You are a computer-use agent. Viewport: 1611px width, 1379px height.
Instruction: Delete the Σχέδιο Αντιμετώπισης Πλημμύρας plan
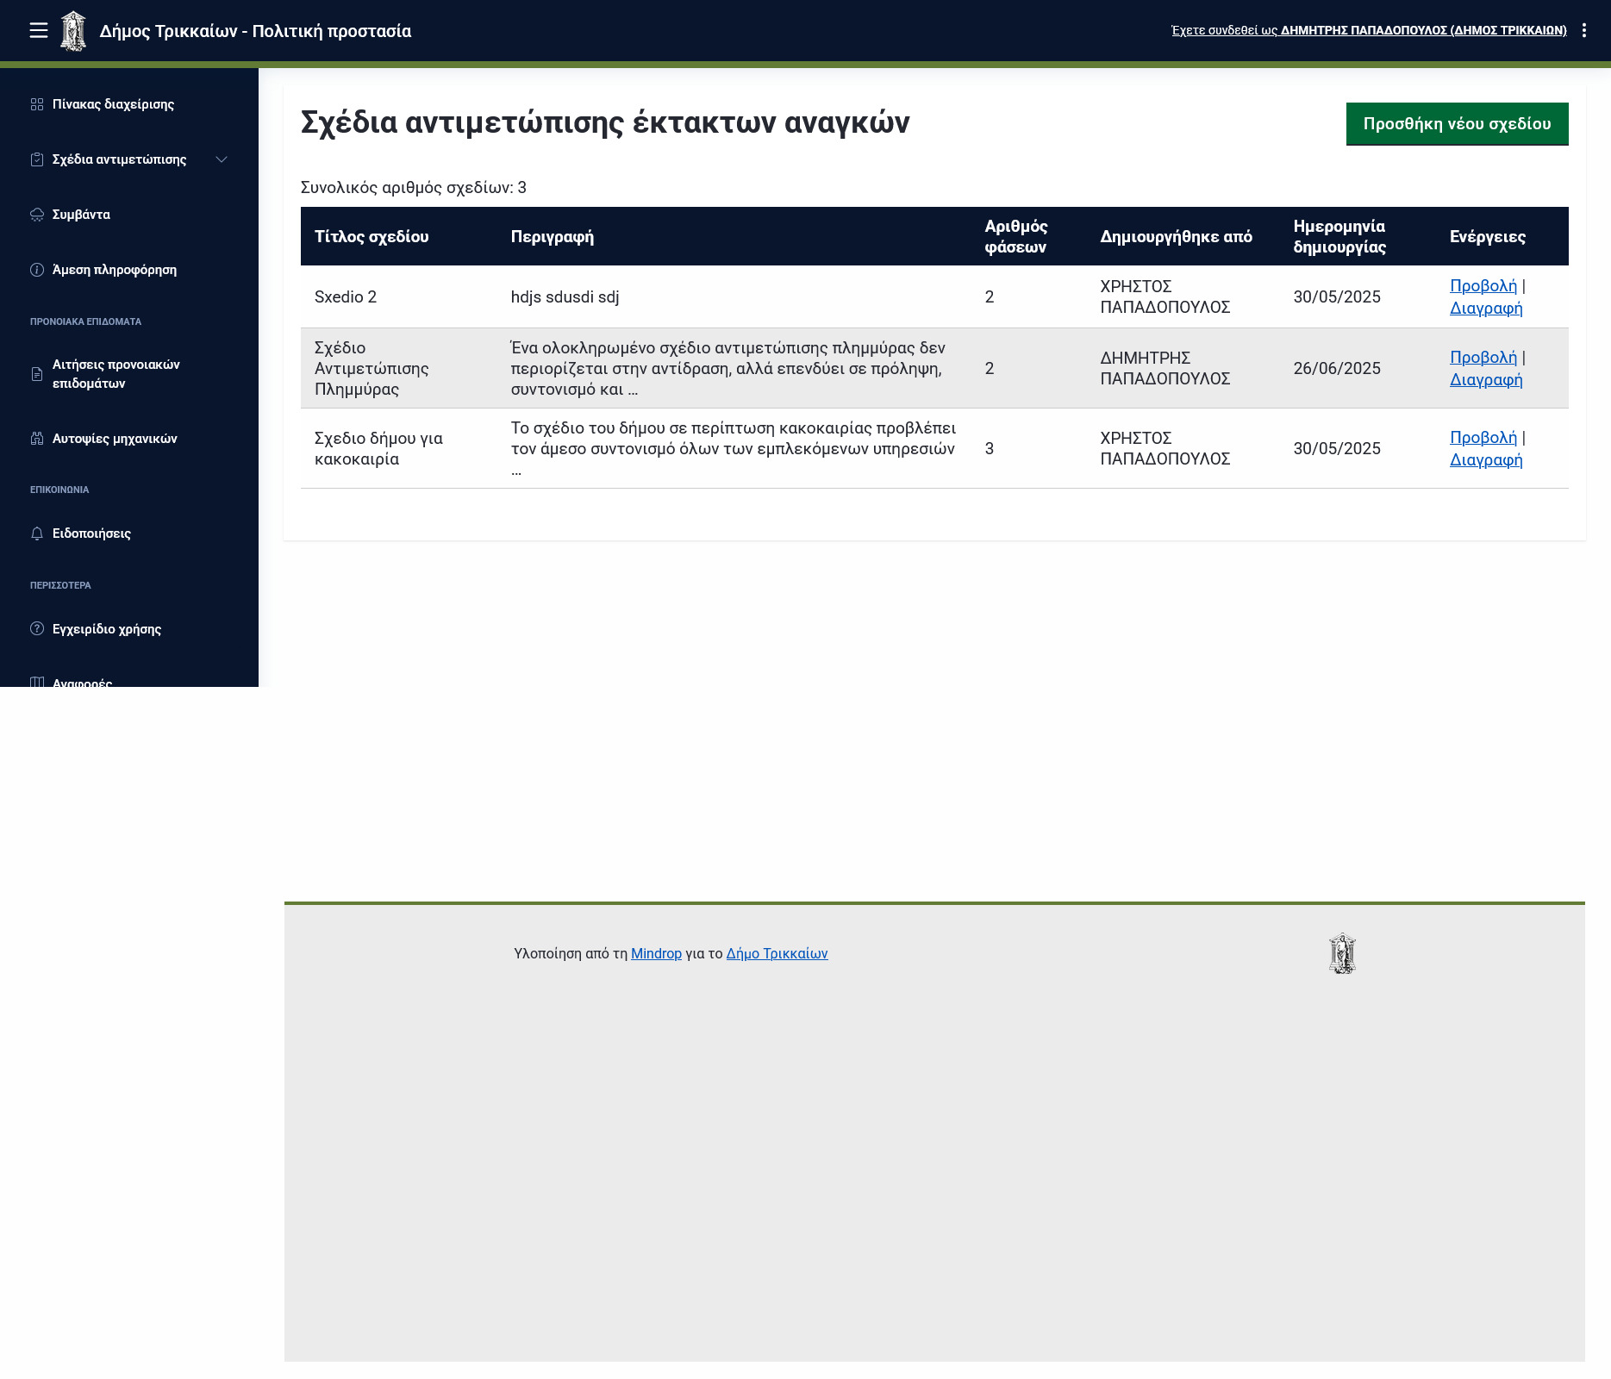1485,380
